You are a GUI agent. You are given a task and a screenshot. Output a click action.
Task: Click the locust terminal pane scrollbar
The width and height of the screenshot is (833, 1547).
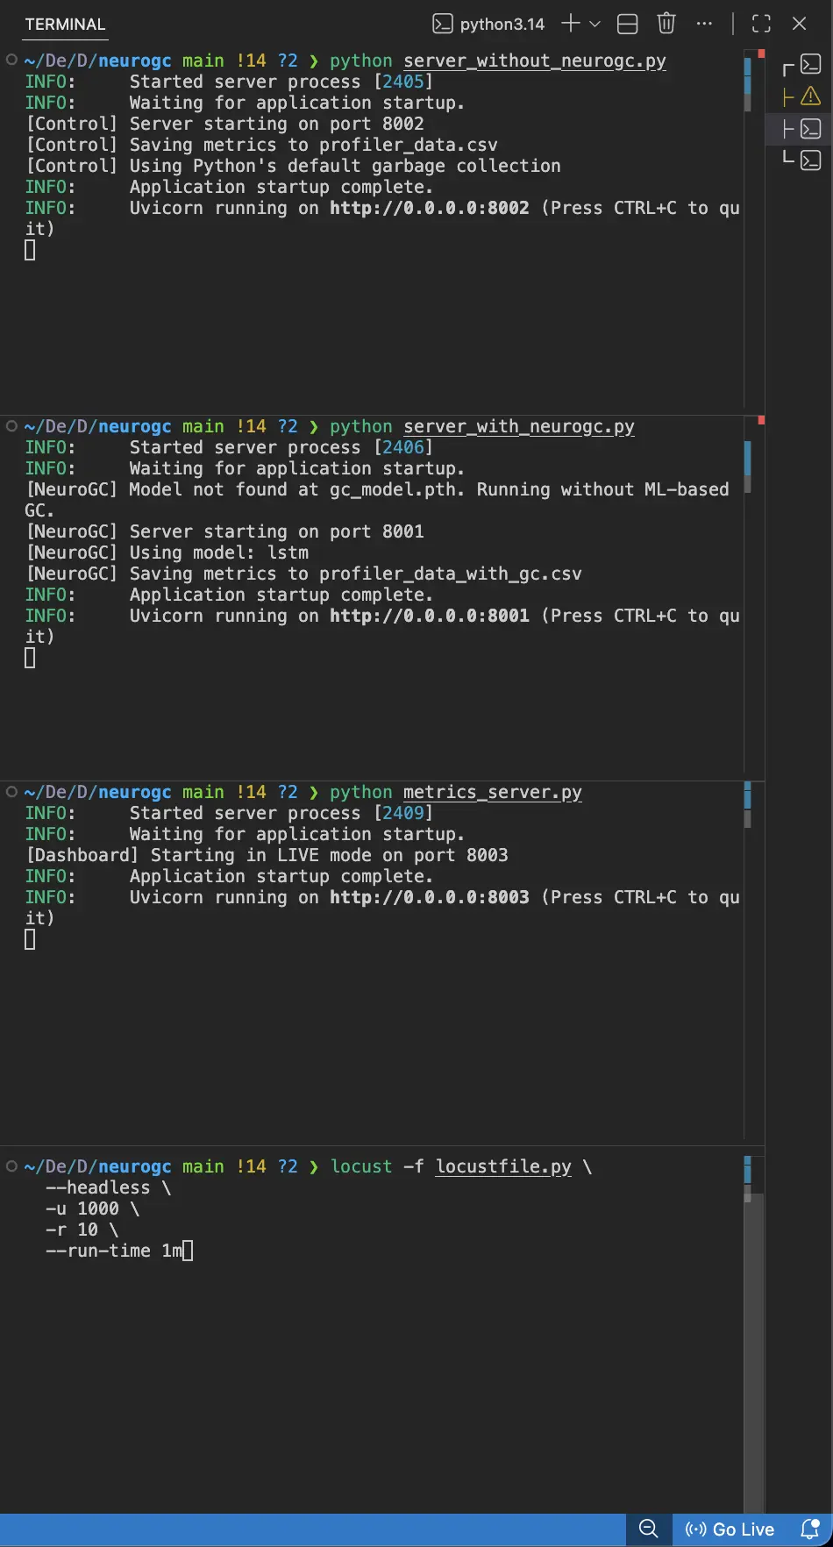748,1315
